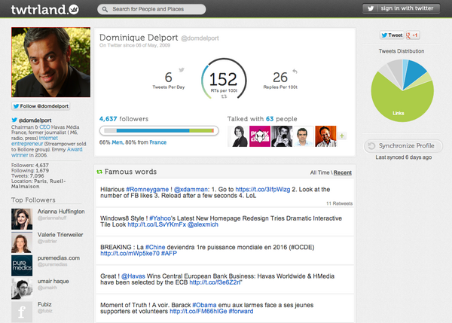The image size is (452, 323).
Task: Click the search magnifier icon
Action: (x=105, y=9)
